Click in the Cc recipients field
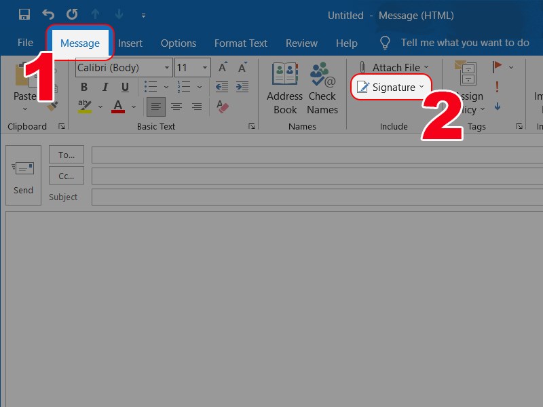 click(317, 176)
